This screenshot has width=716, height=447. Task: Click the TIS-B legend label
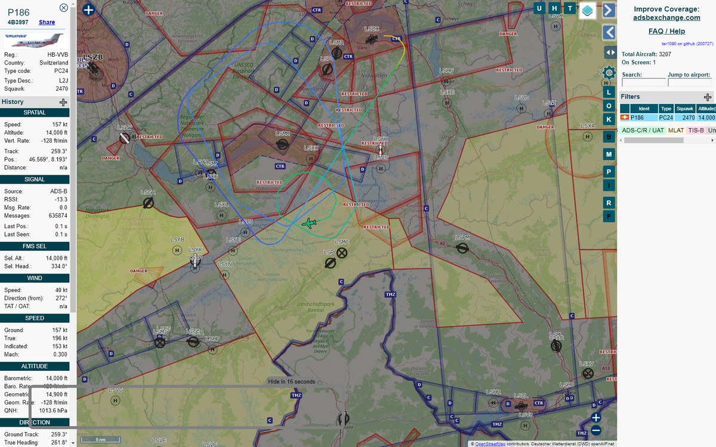click(696, 130)
